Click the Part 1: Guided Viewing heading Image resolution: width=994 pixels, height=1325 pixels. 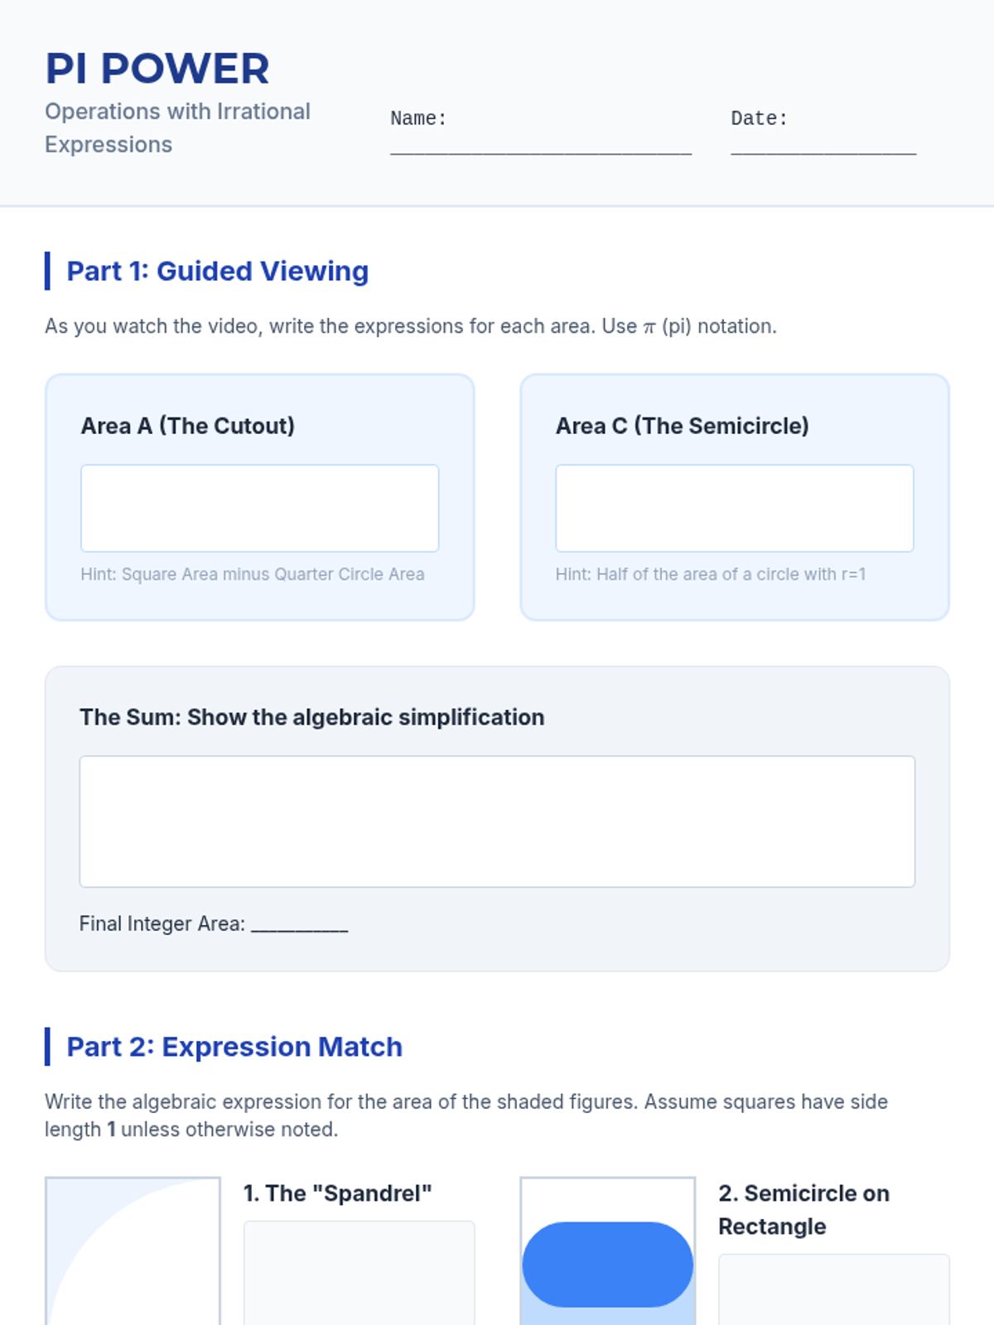(217, 271)
